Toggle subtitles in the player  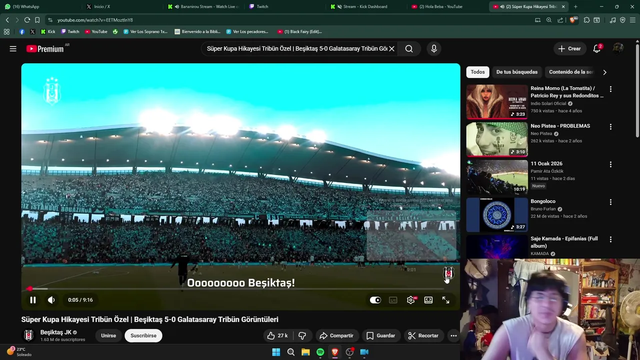393,300
